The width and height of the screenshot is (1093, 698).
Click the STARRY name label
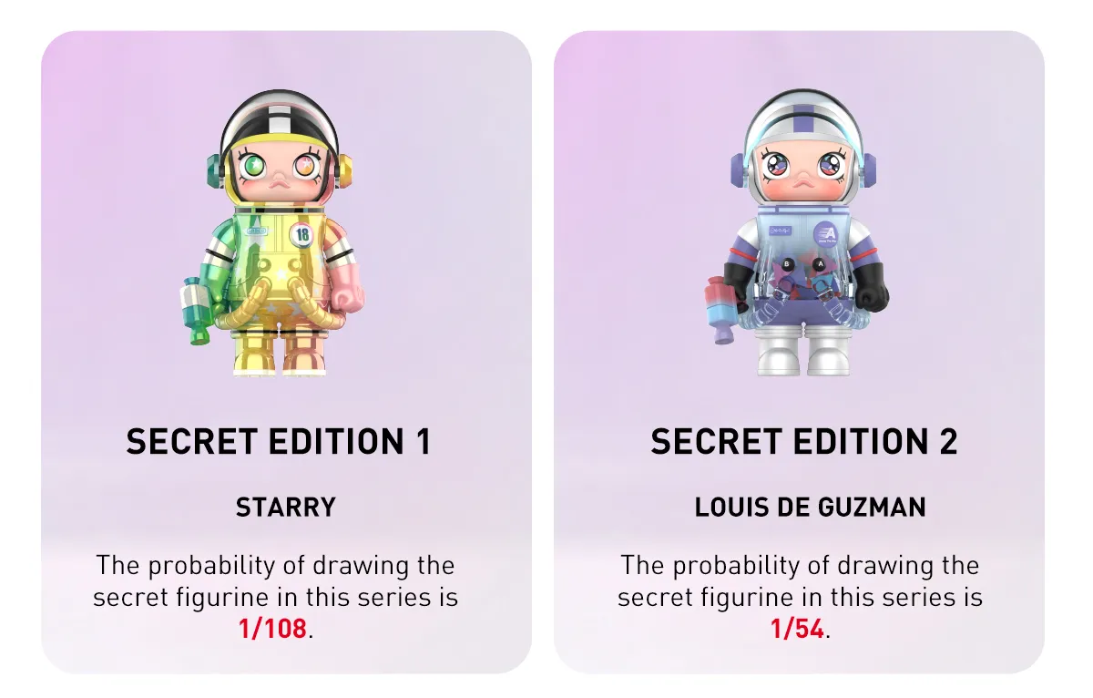286,508
